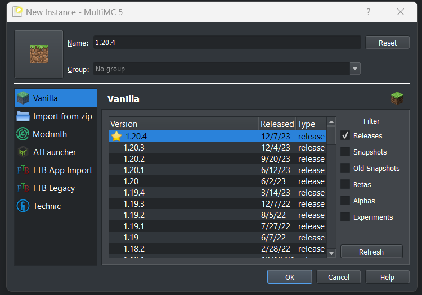Switch to the FTB Legacy page

tap(56, 188)
